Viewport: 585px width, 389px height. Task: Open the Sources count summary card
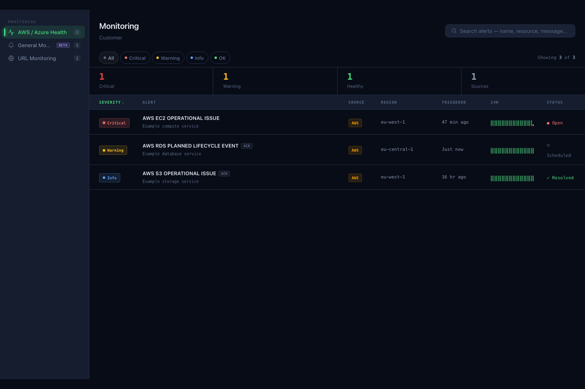pos(523,81)
